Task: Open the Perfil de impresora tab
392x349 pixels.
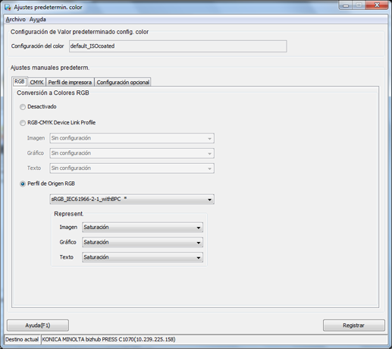Action: tap(70, 82)
